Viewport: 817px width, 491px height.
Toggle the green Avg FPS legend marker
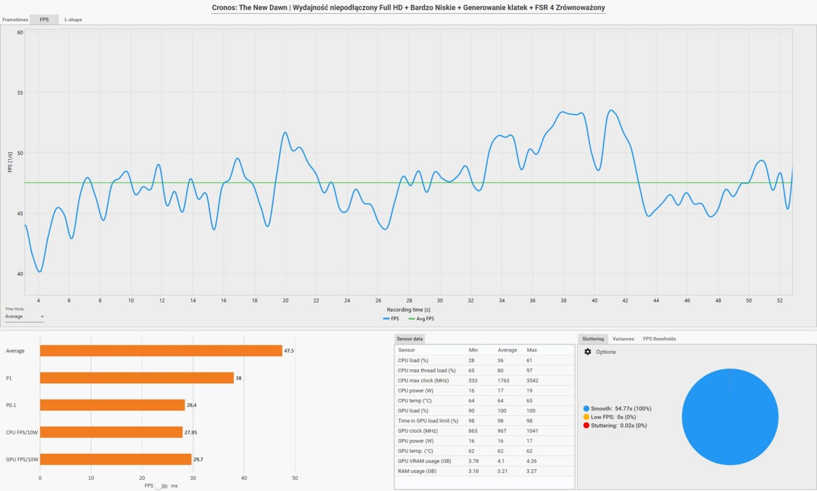point(412,318)
